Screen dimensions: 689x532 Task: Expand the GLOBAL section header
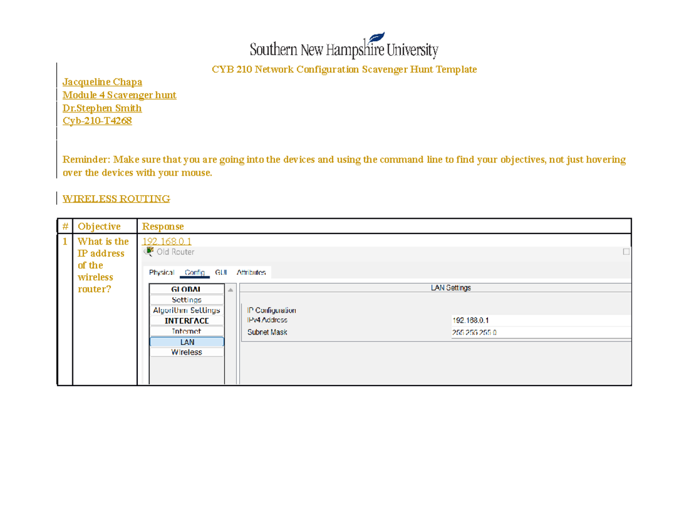point(187,290)
